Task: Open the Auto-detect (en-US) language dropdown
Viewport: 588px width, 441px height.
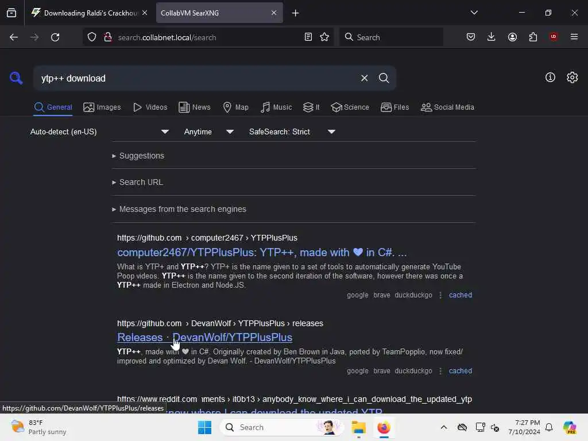Action: pyautogui.click(x=100, y=131)
